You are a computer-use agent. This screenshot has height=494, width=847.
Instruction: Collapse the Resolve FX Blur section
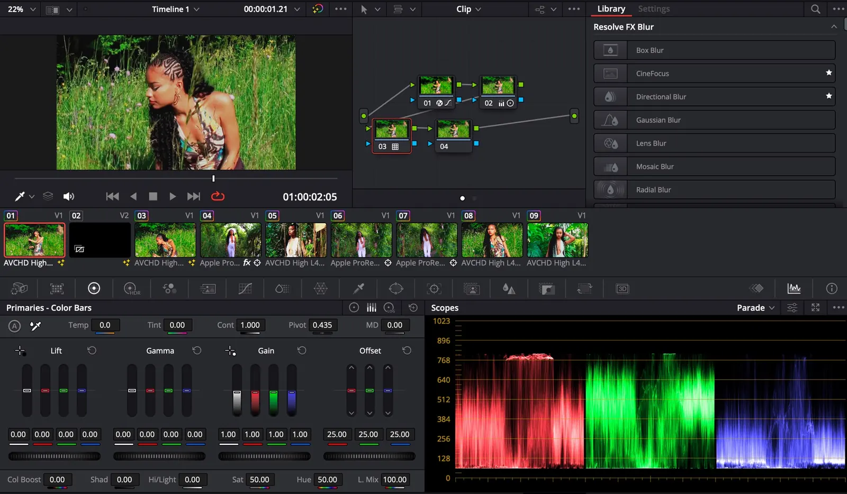(834, 27)
